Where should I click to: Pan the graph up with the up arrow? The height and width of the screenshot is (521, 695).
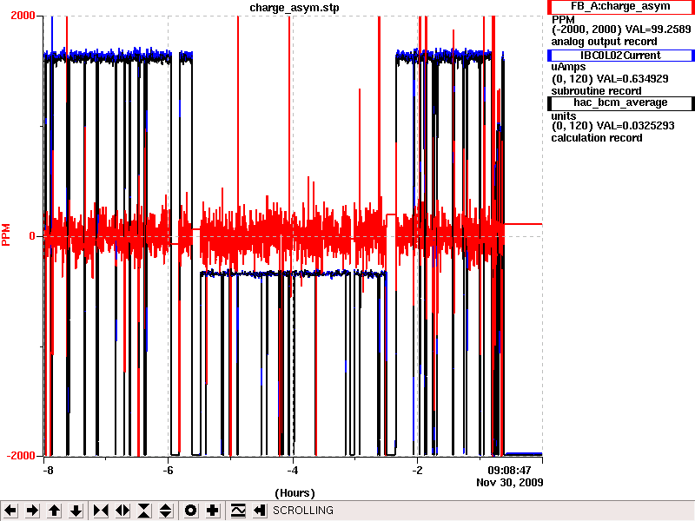(55, 511)
